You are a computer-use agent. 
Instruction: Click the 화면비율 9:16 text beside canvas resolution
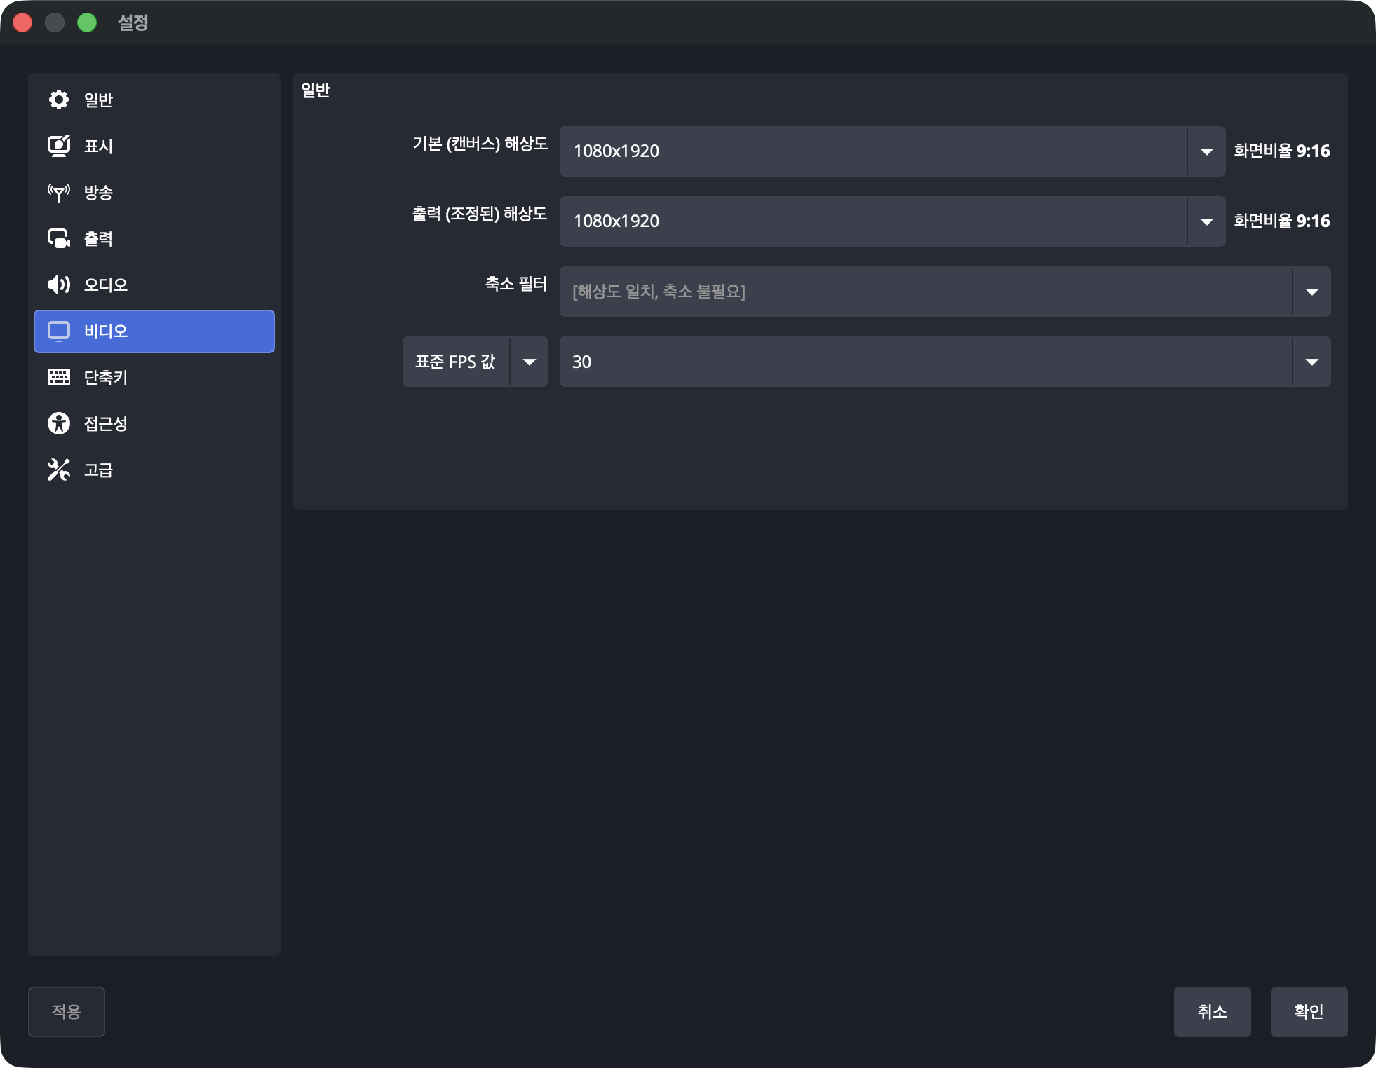1282,151
